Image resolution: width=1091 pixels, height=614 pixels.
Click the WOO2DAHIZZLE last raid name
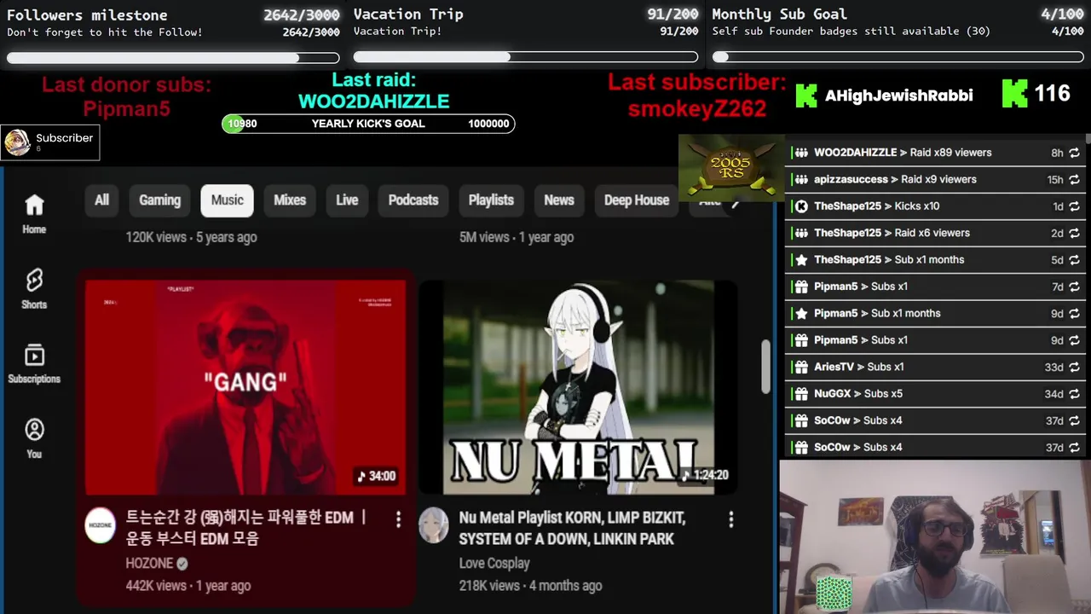[373, 101]
